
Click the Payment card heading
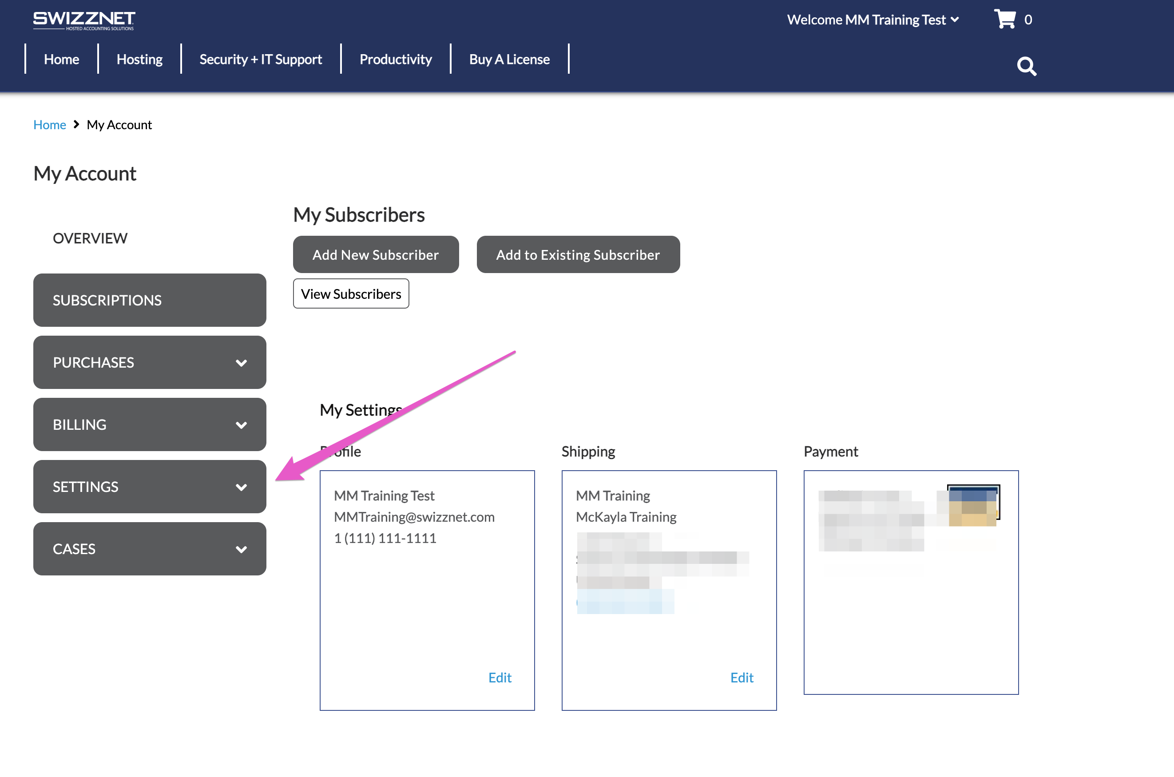click(831, 452)
